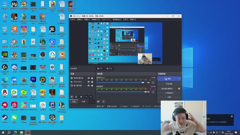Open Edge from the taskbar
The image size is (240, 135).
coord(15,132)
